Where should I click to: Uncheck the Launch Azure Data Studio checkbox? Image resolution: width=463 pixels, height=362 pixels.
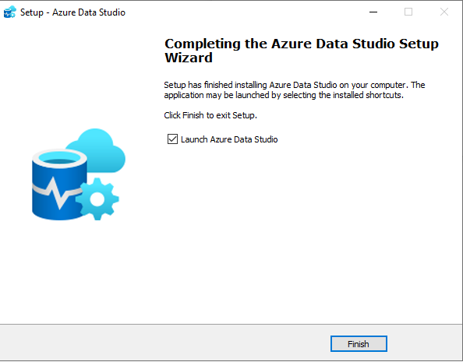click(172, 139)
